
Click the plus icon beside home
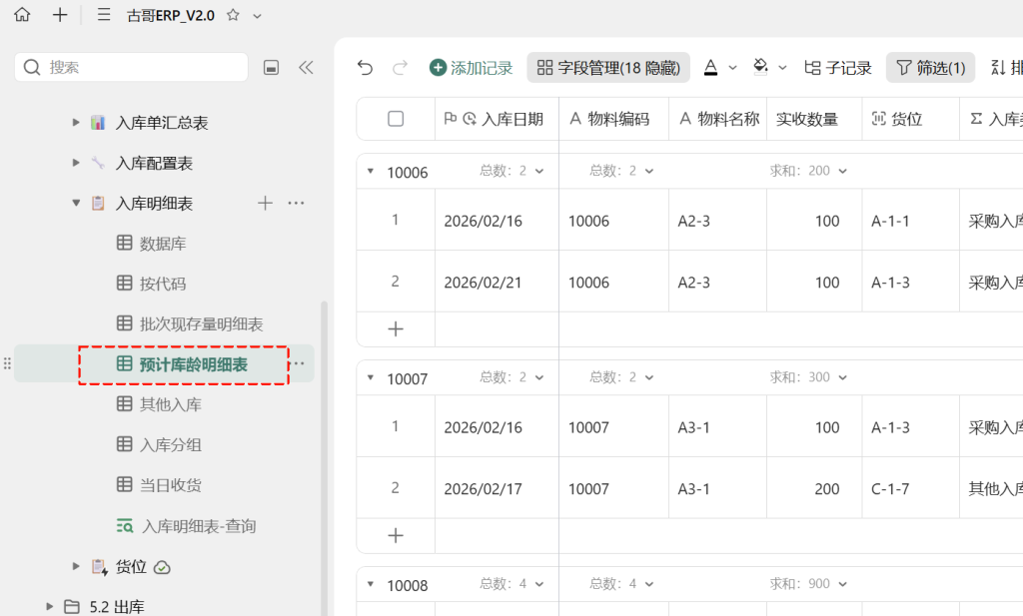(60, 14)
